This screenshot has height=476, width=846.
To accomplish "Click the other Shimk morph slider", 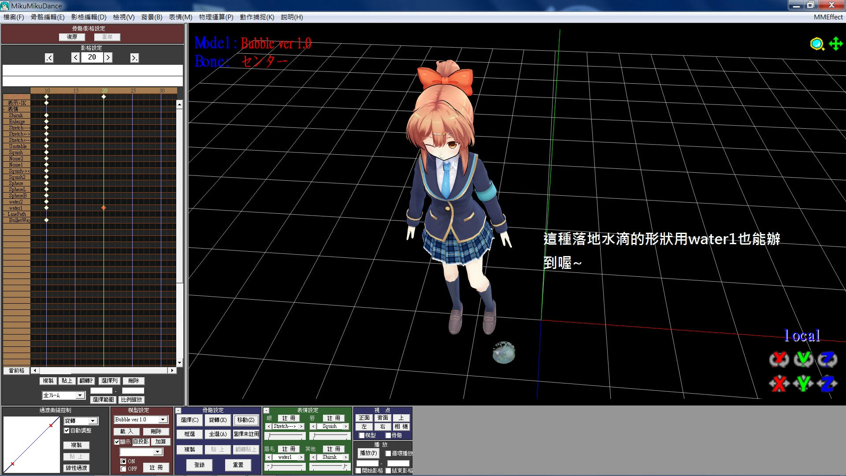I will point(330,467).
